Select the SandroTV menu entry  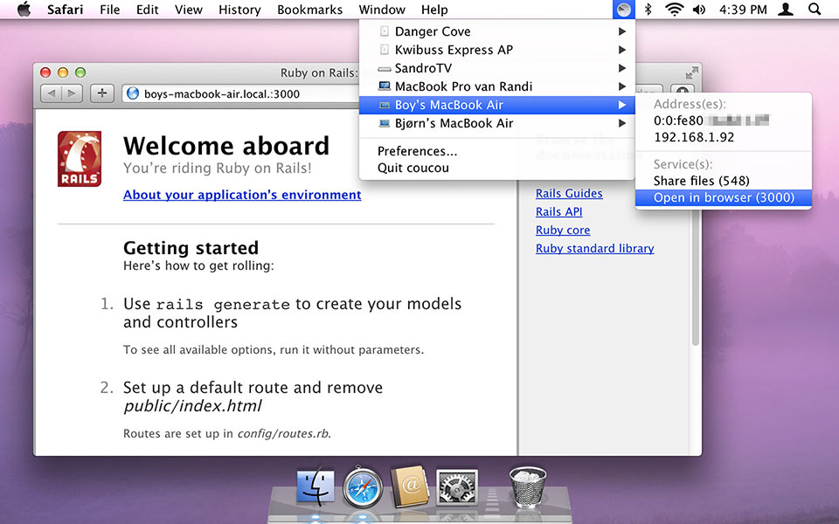[x=497, y=68]
